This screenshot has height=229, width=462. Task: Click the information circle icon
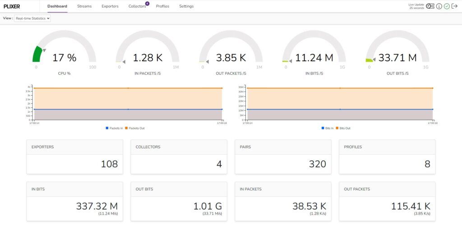pyautogui.click(x=439, y=6)
